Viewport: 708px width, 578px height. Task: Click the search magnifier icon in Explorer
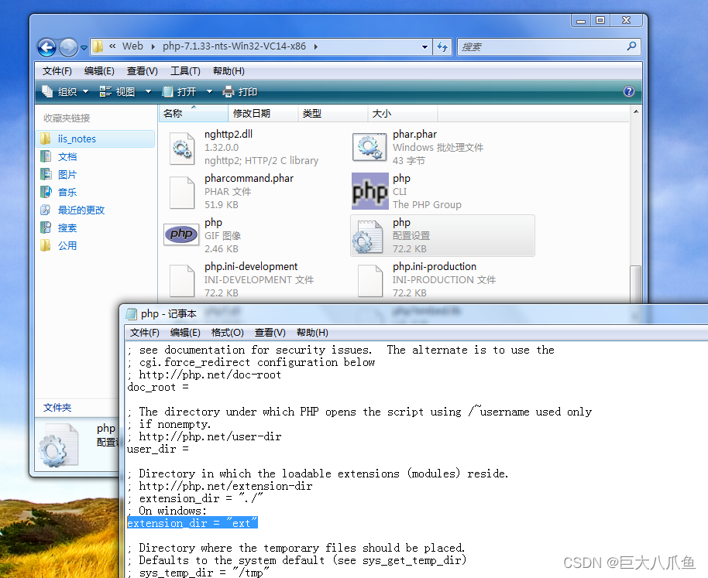tap(631, 46)
